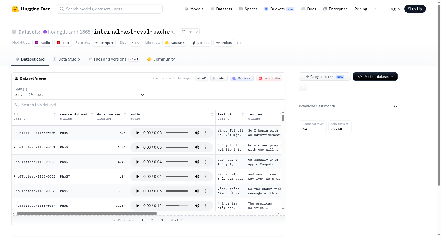
Task: Switch to the Dataset card tab
Action: pyautogui.click(x=30, y=59)
